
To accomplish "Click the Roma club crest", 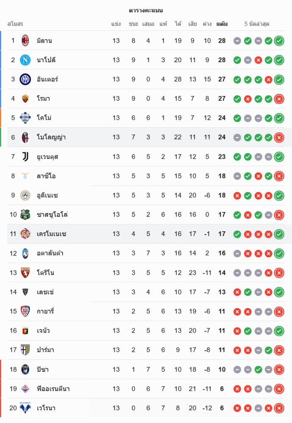I will pyautogui.click(x=25, y=99).
